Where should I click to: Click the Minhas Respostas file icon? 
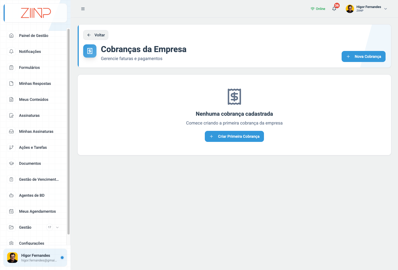coord(11,83)
